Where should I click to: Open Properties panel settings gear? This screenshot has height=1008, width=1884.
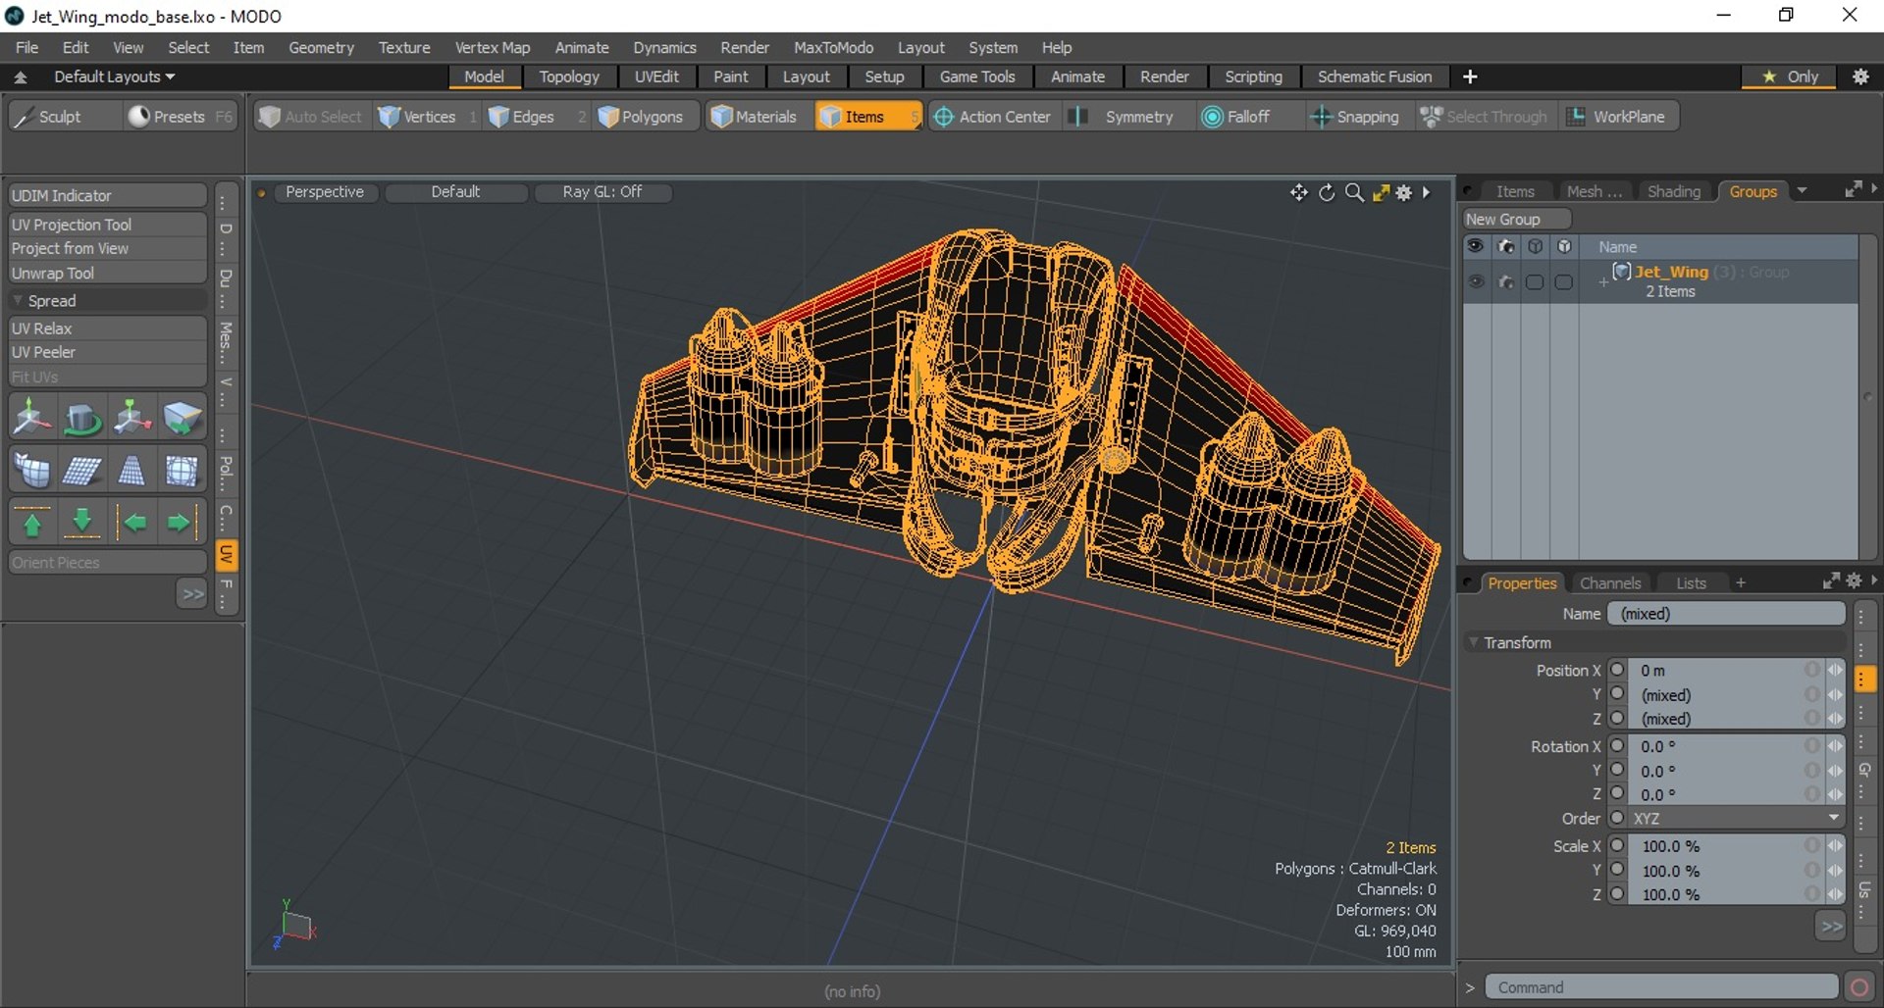(x=1854, y=581)
